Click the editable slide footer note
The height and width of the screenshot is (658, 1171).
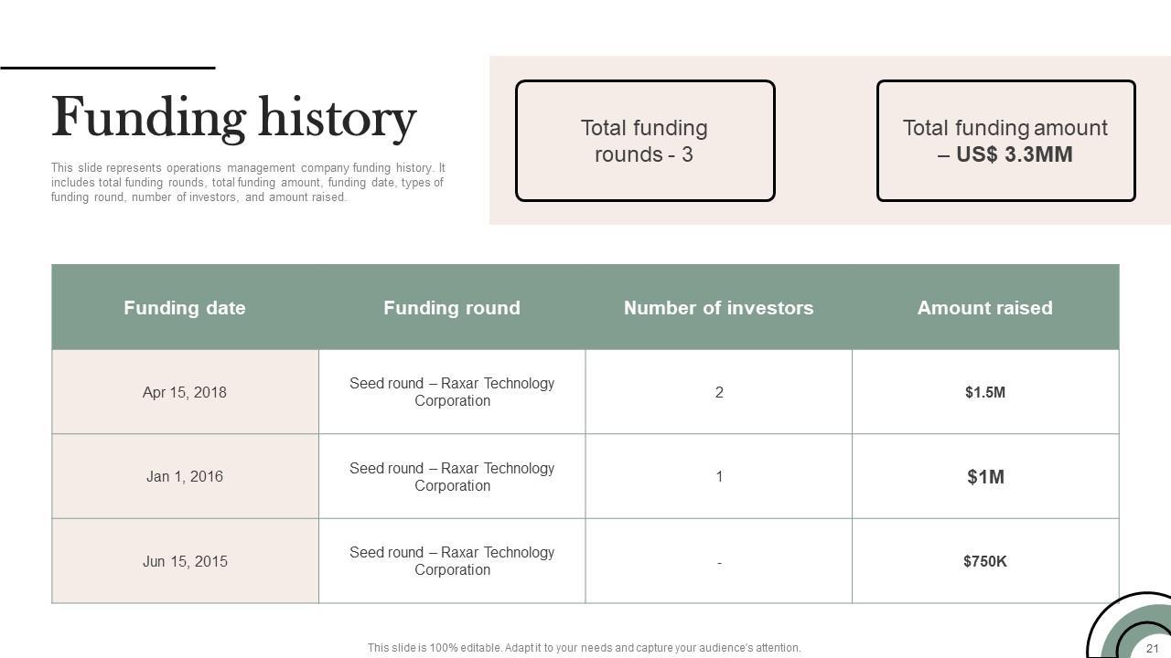click(x=584, y=648)
